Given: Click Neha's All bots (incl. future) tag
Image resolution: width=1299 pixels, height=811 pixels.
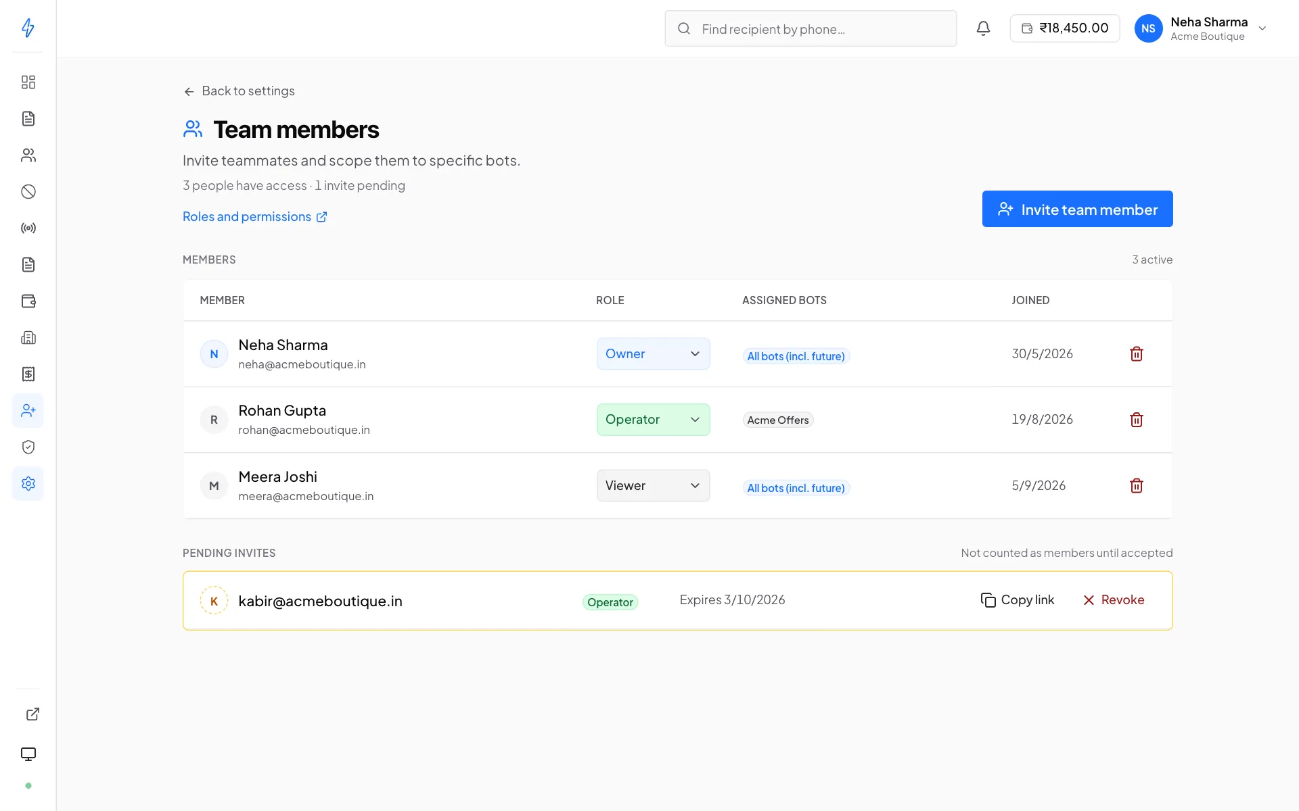Looking at the screenshot, I should coord(796,356).
